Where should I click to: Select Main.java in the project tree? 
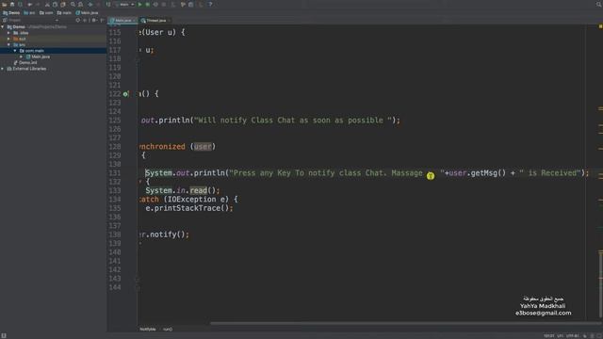[38, 56]
